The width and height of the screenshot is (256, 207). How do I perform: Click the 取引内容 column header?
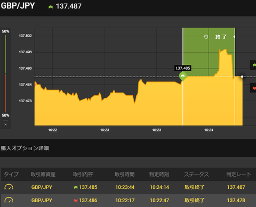(83, 175)
